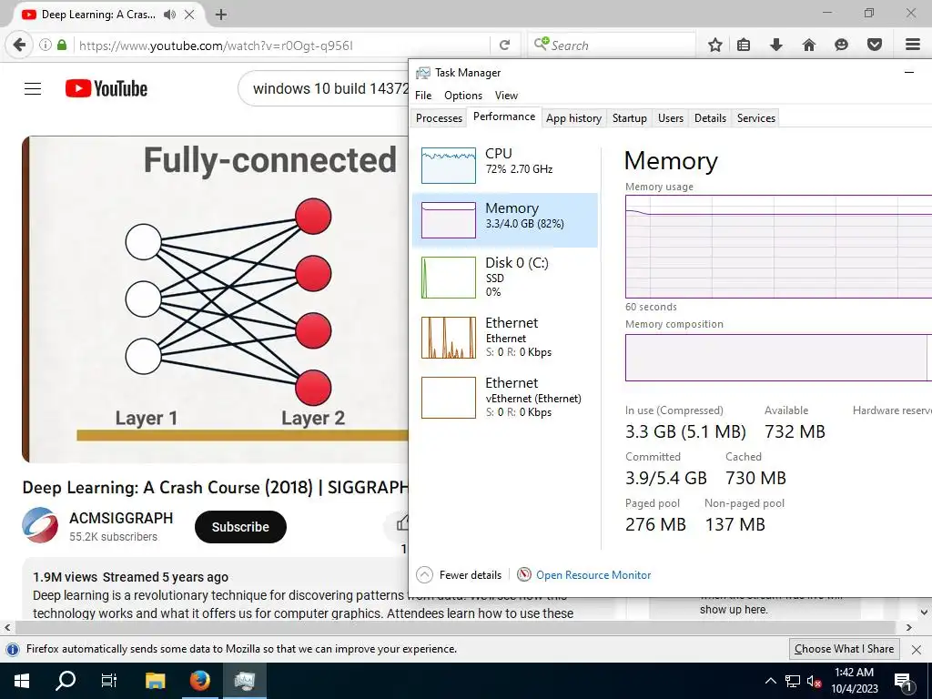The height and width of the screenshot is (699, 932).
Task: Open ACMSIGGRAPH channel avatar
Action: [40, 525]
